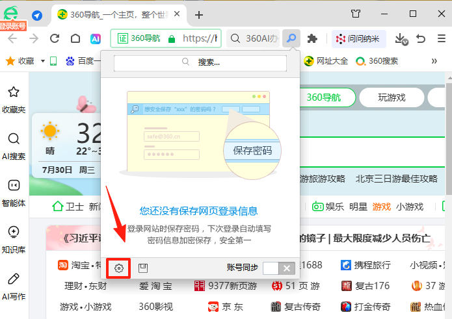This screenshot has height=319, width=452.
Task: Click the undo closed tab icon
Action: click(421, 38)
